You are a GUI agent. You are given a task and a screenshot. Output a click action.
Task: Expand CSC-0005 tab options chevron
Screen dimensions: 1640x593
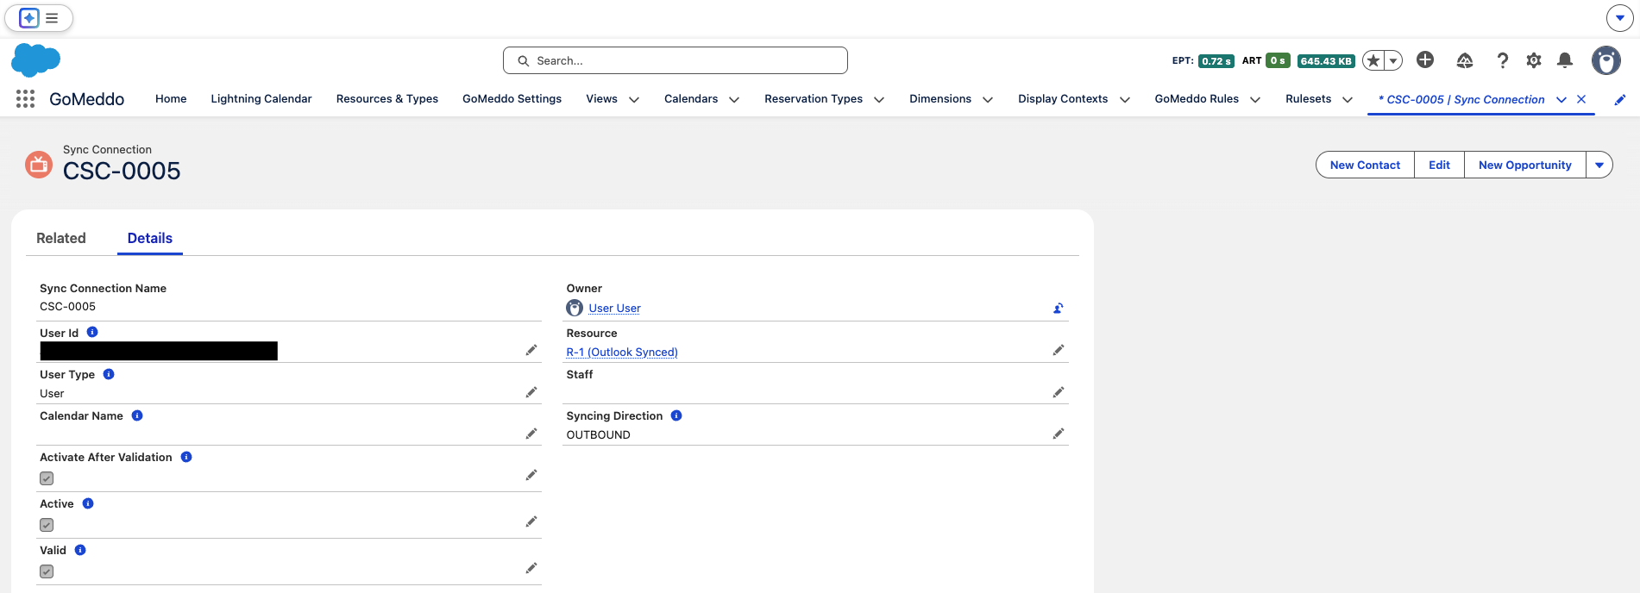tap(1561, 100)
